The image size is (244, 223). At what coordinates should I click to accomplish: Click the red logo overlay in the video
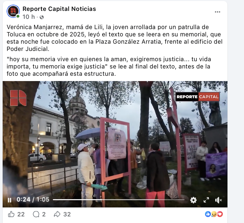[x=19, y=98]
